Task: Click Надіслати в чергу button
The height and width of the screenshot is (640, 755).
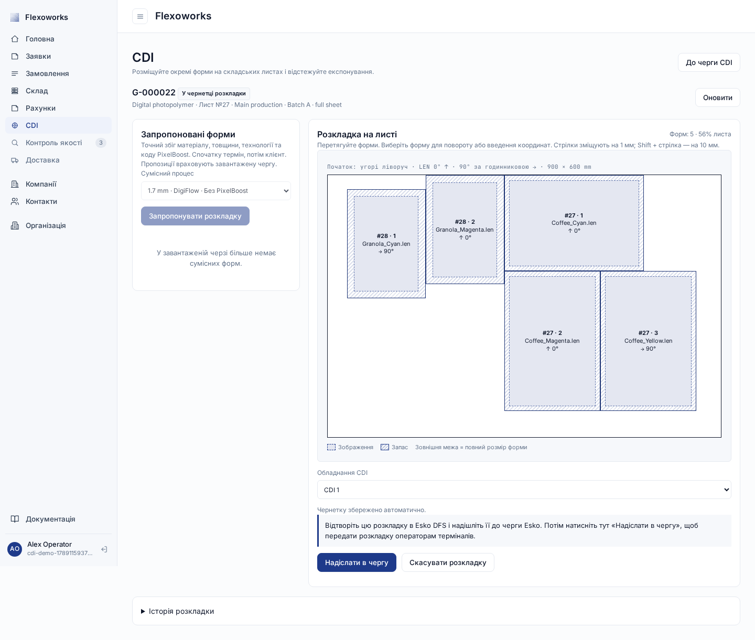Action: [357, 562]
